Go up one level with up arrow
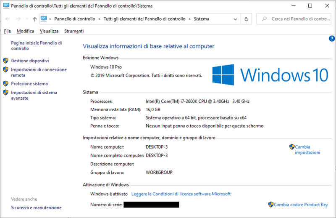 [35, 19]
